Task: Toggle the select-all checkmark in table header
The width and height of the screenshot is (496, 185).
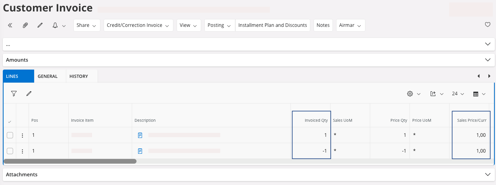Action: [x=10, y=121]
